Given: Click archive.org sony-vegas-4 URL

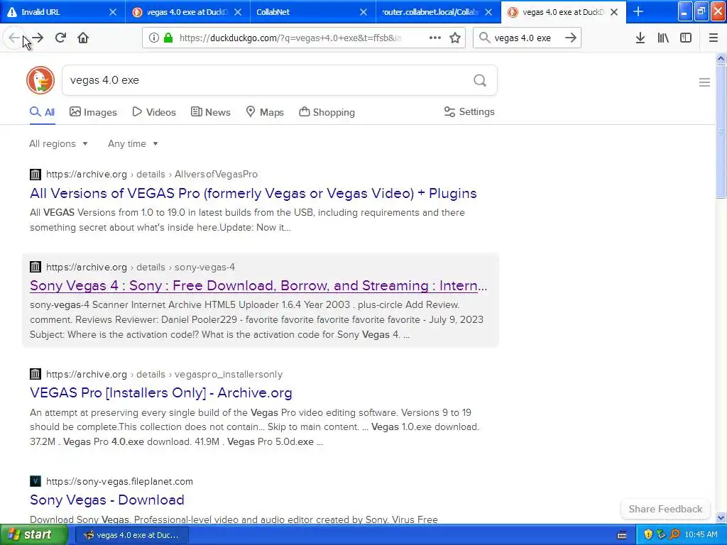Looking at the screenshot, I should [x=141, y=267].
